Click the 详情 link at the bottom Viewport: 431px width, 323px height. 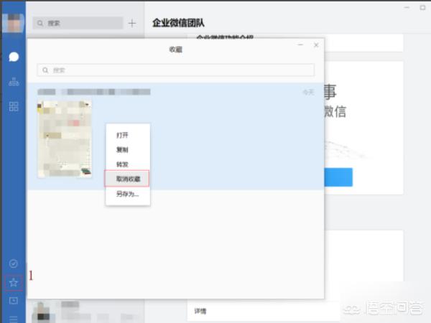[x=201, y=312]
